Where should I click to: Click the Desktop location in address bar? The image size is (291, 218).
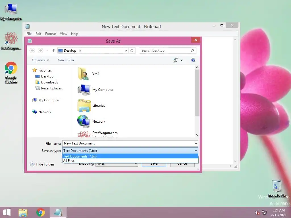70,51
